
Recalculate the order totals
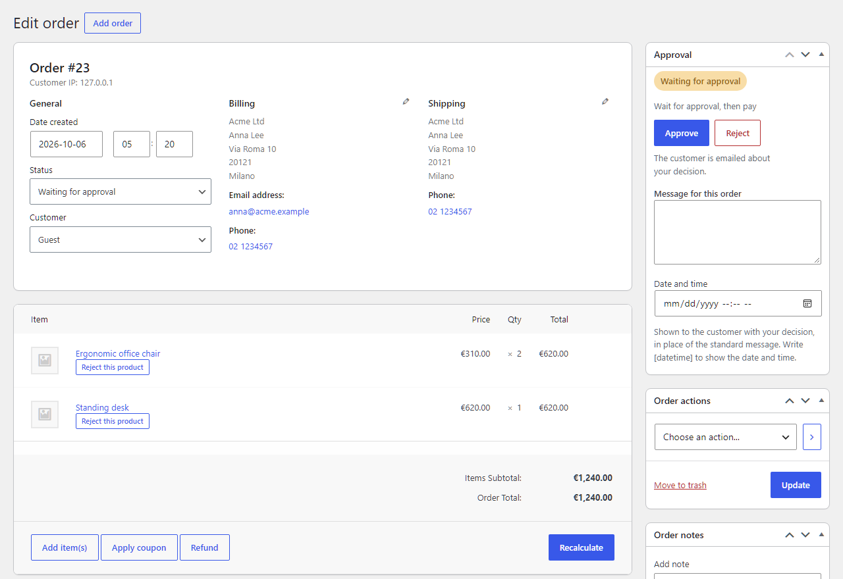pyautogui.click(x=582, y=547)
